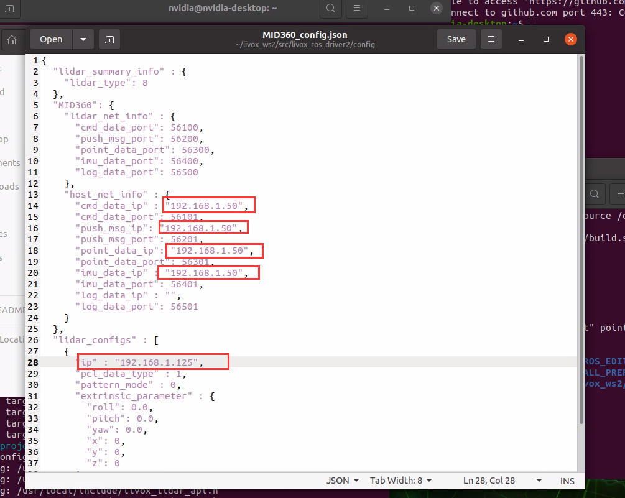Click the "pattern_mode" : 0 line
625x498 pixels.
coord(128,385)
